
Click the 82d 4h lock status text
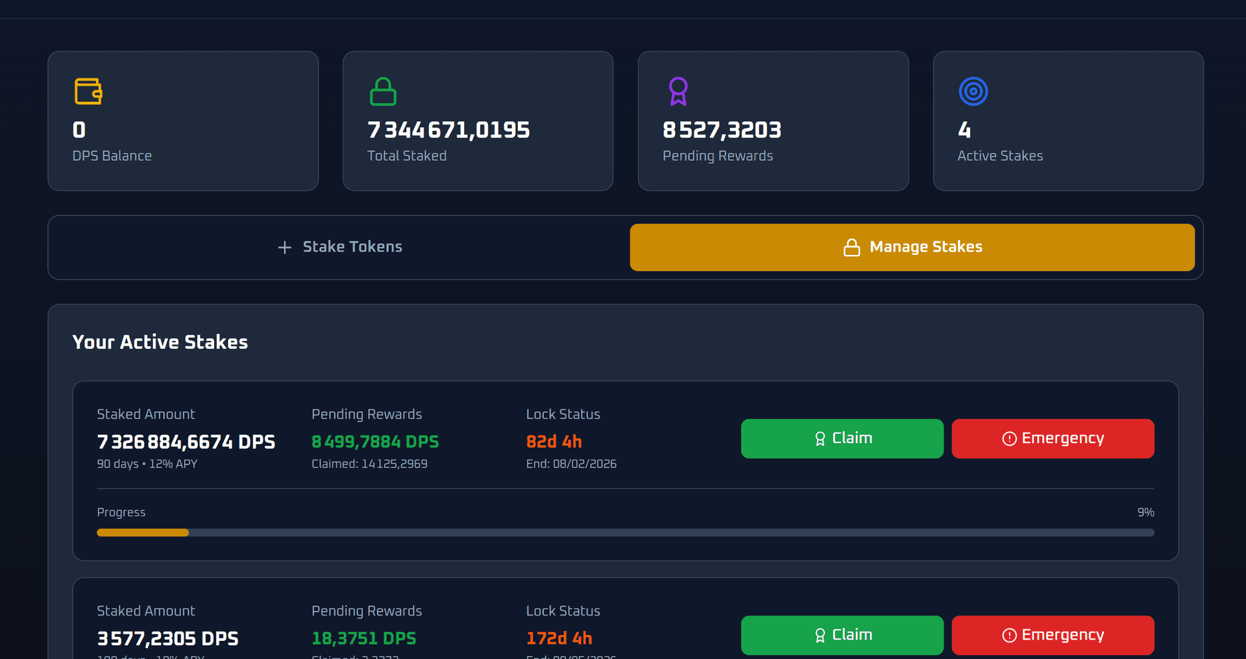coord(554,442)
